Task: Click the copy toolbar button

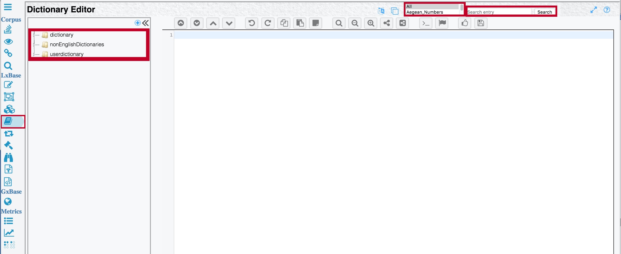Action: [x=284, y=23]
